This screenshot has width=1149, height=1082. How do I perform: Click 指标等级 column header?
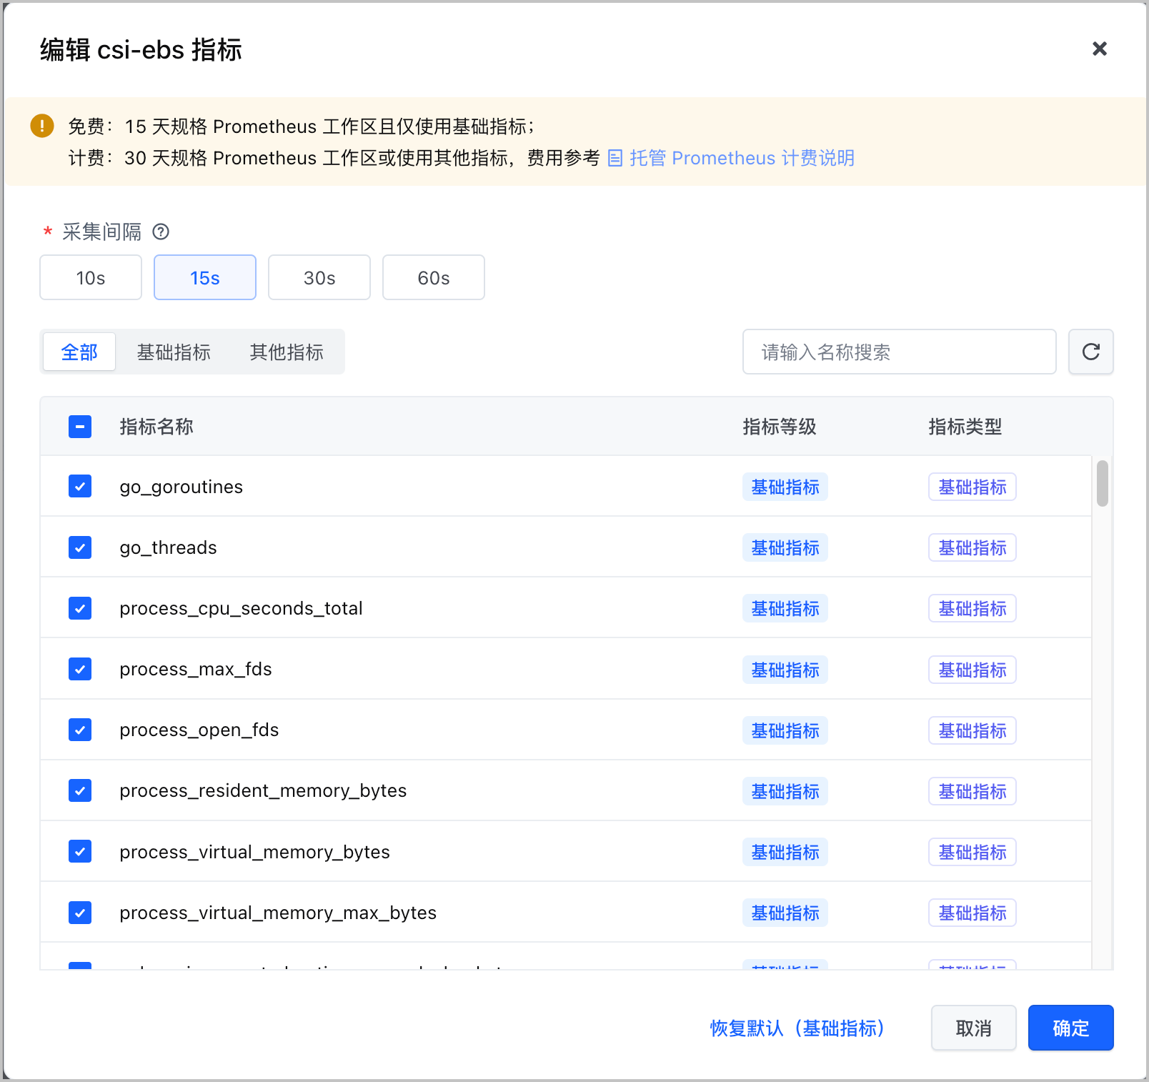click(780, 427)
